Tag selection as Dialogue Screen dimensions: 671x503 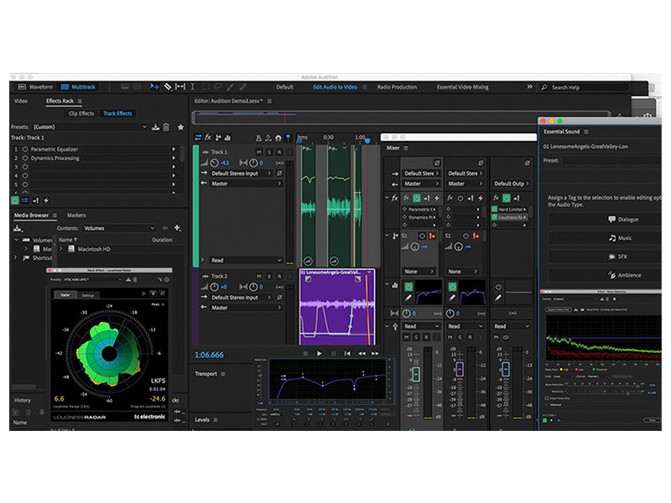click(x=605, y=219)
